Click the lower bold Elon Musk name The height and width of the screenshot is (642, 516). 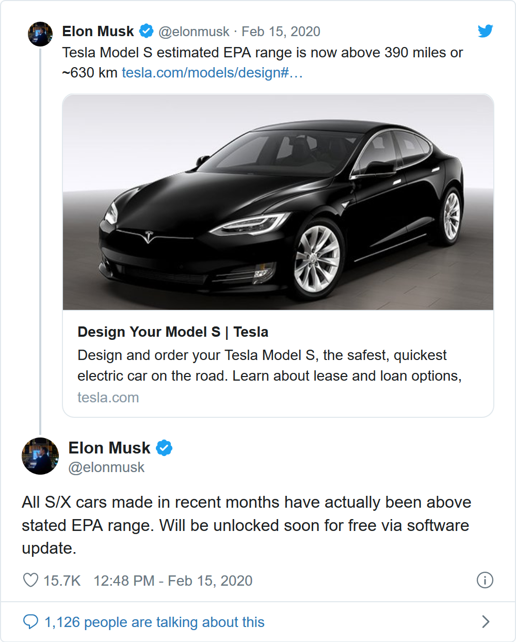(109, 448)
